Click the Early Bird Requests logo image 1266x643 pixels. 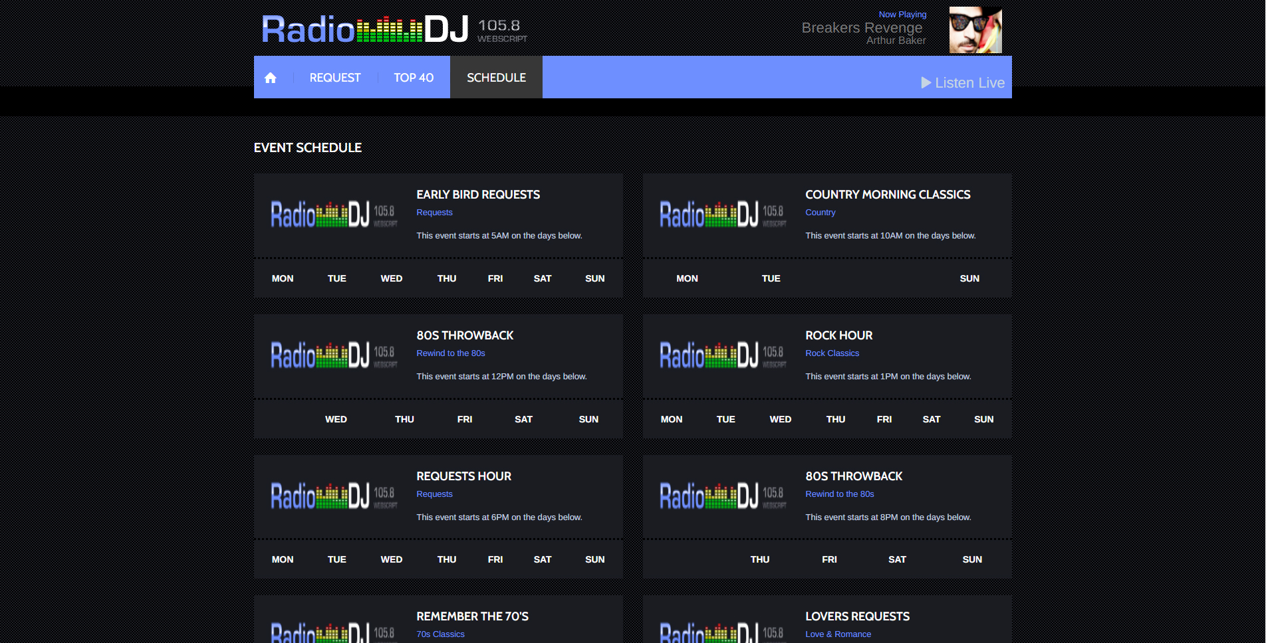[334, 215]
